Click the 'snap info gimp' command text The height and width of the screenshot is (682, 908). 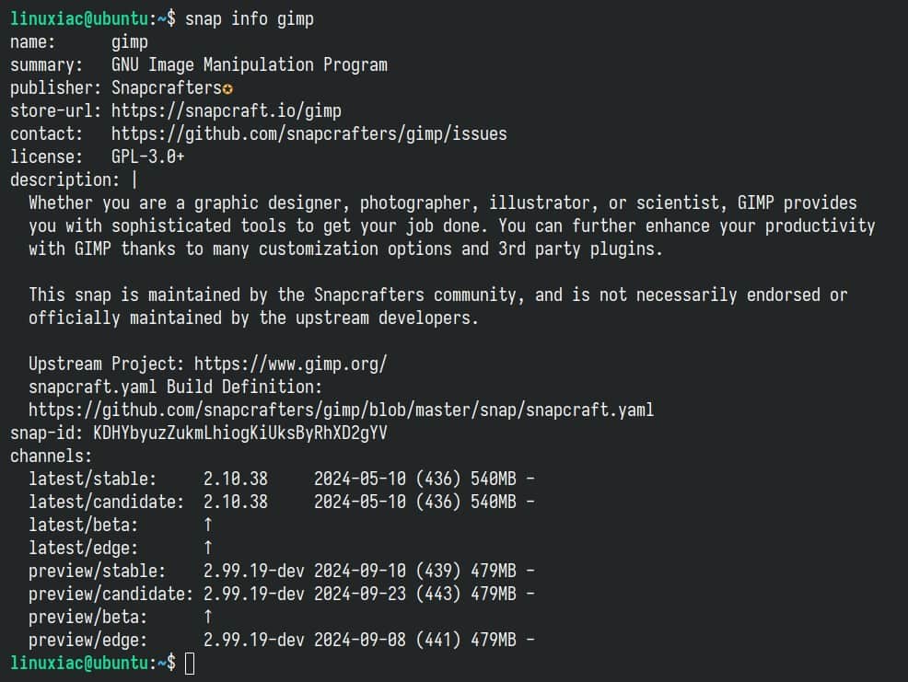[x=250, y=19]
